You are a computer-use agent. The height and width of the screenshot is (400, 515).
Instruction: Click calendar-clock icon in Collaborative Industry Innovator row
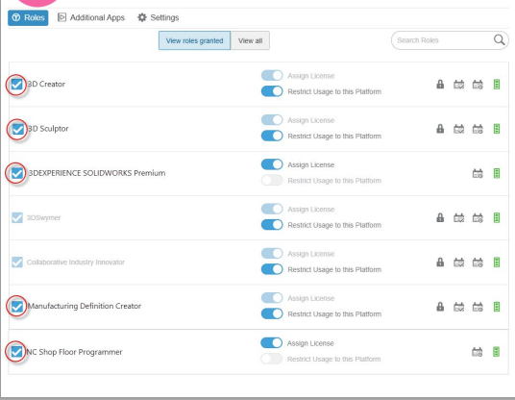point(478,262)
